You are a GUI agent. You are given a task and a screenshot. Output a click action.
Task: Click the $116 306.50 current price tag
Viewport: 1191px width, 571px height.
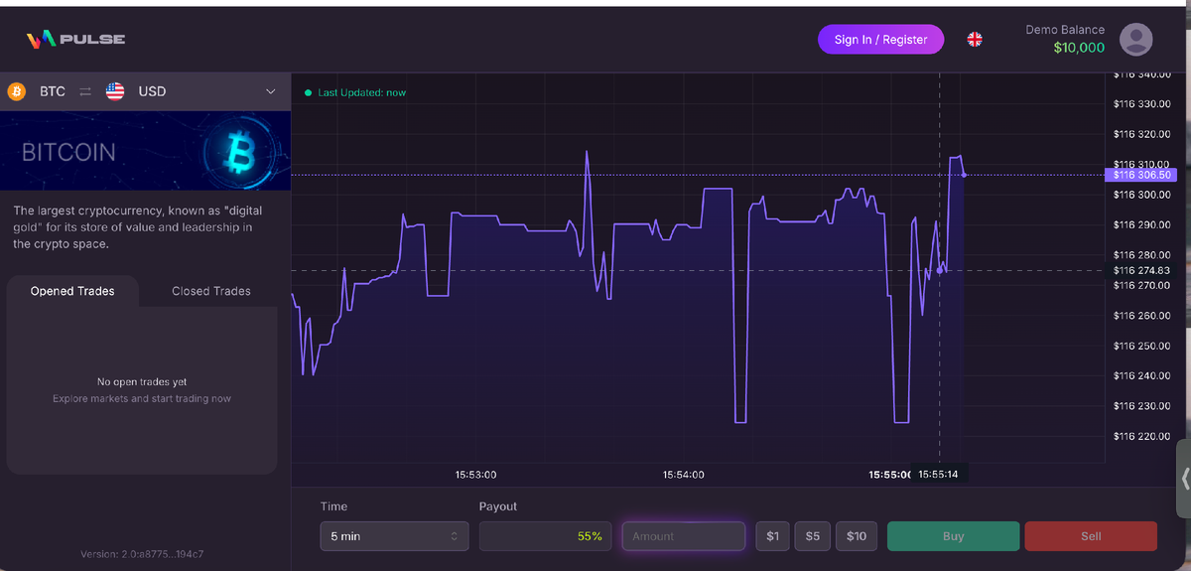click(1143, 175)
